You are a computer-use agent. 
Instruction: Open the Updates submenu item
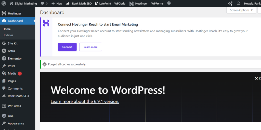click(8, 35)
